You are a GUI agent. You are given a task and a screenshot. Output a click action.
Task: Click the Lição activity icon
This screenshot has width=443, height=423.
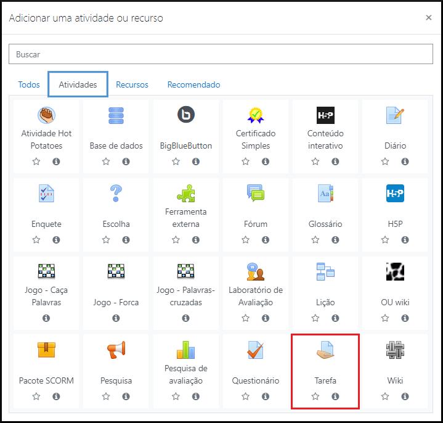[x=325, y=272]
